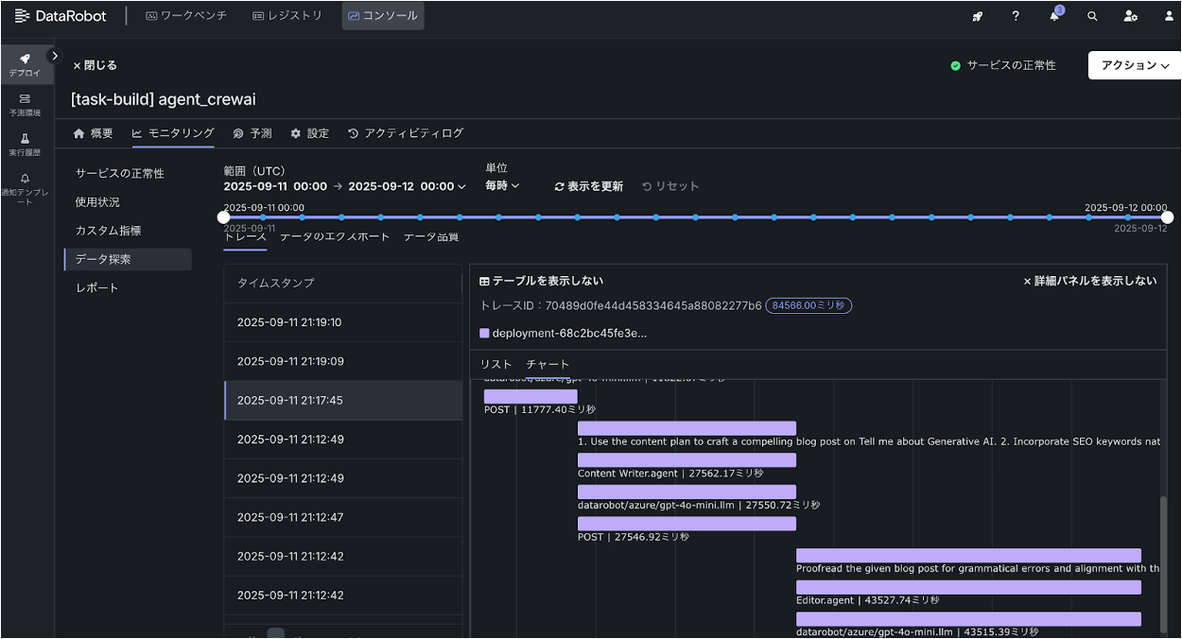The image size is (1182, 639).
Task: Click the リセット button
Action: [670, 186]
